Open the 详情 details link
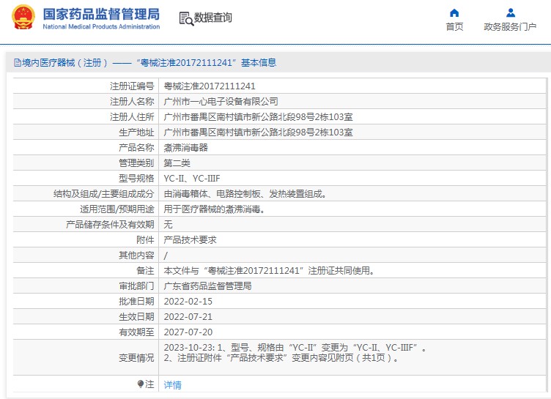 click(x=172, y=385)
